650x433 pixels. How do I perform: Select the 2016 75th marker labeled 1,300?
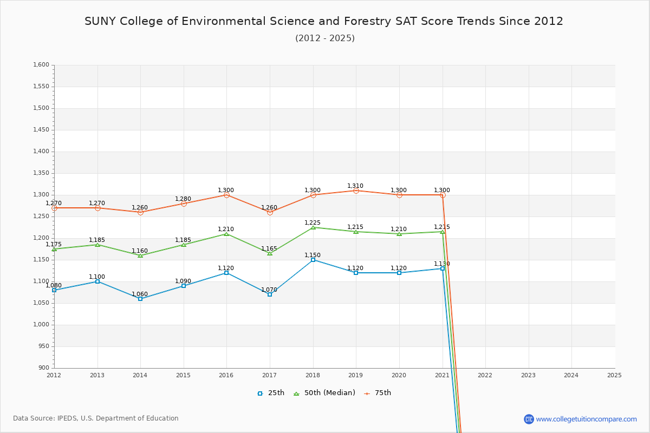point(226,195)
